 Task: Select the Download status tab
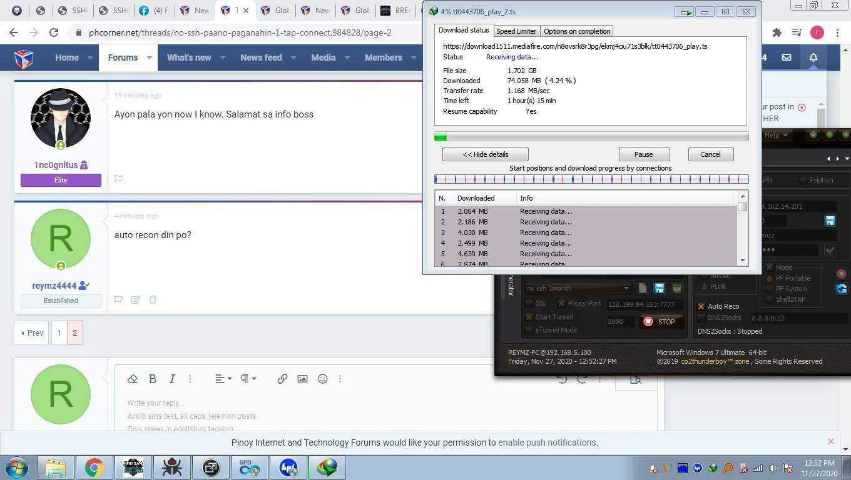(464, 30)
